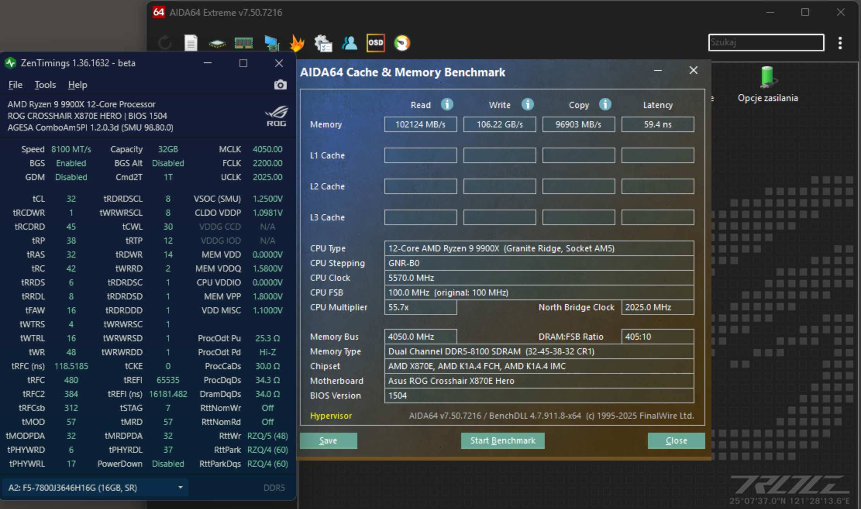Open the SensorPanel gauge icon
The image size is (861, 509).
(402, 43)
